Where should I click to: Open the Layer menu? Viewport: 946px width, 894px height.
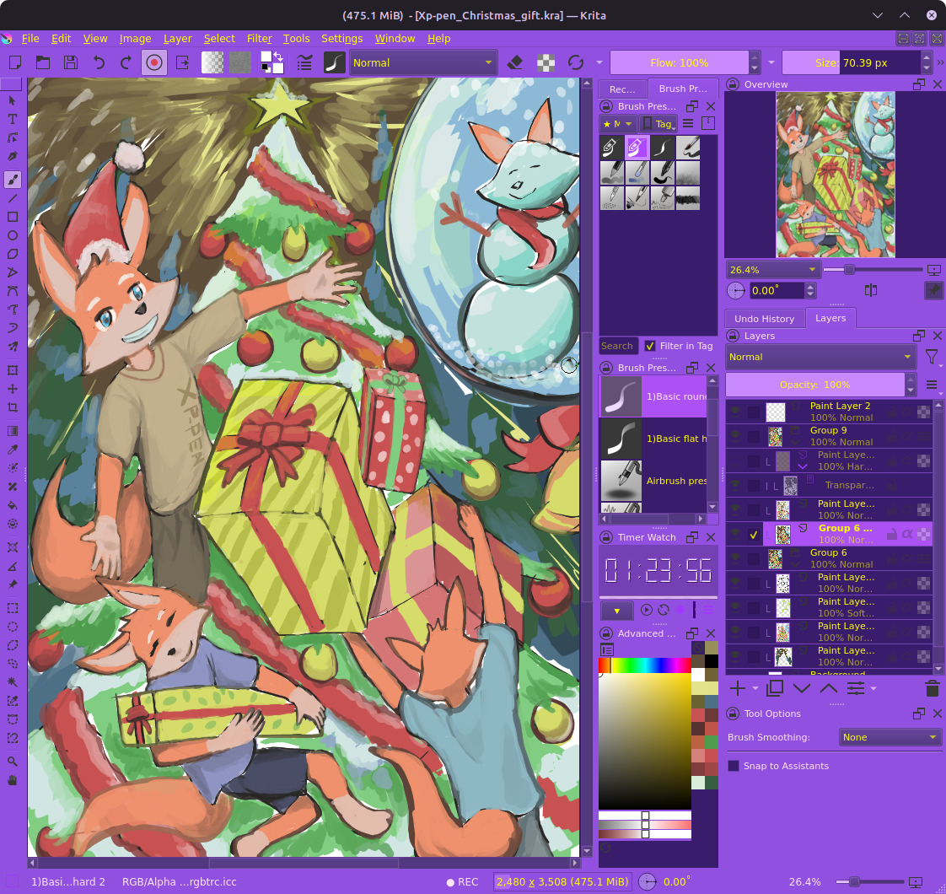pyautogui.click(x=177, y=38)
